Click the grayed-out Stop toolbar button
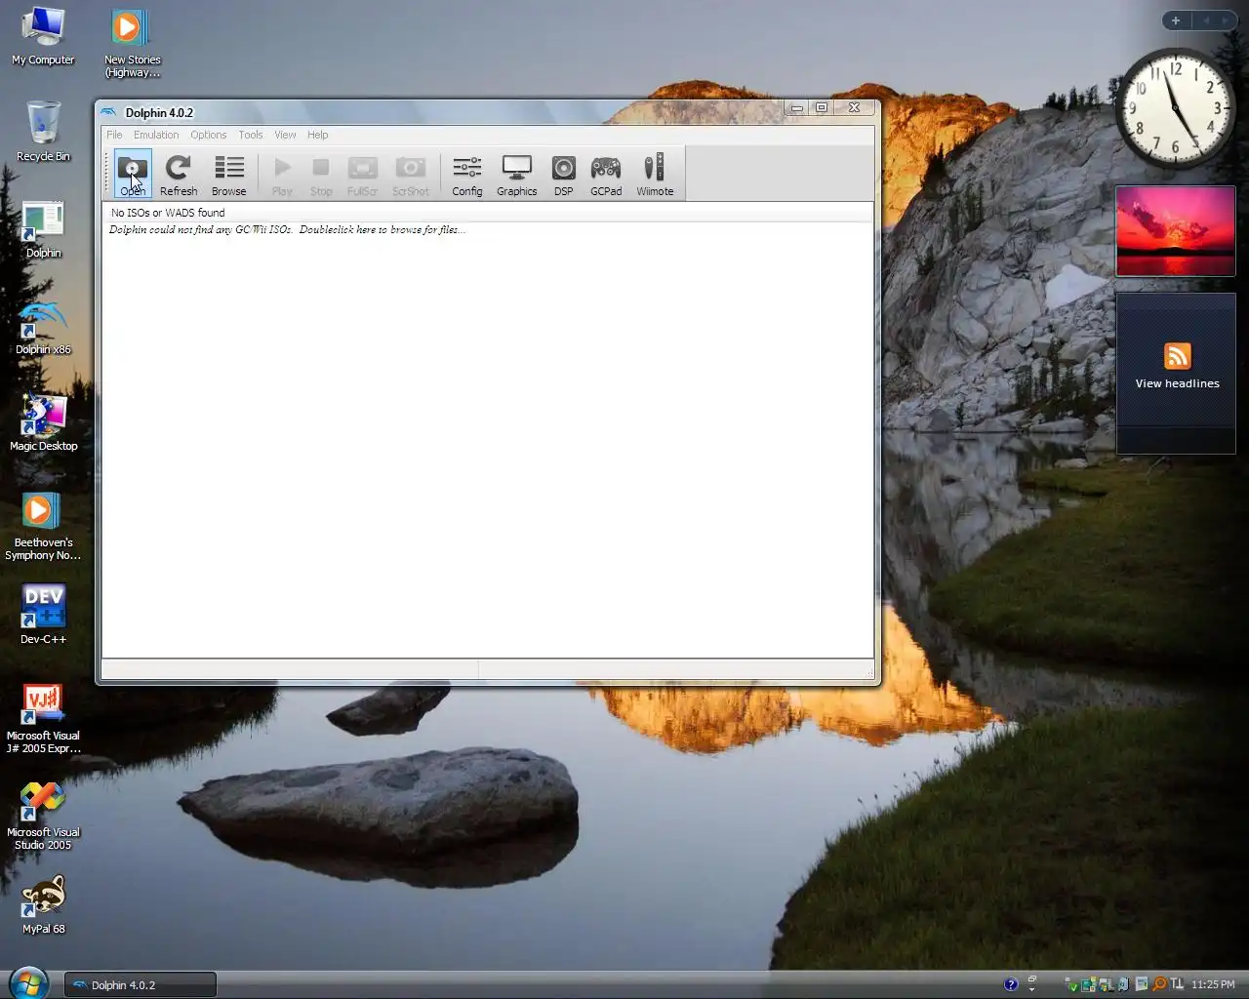This screenshot has width=1249, height=999. pos(321,174)
